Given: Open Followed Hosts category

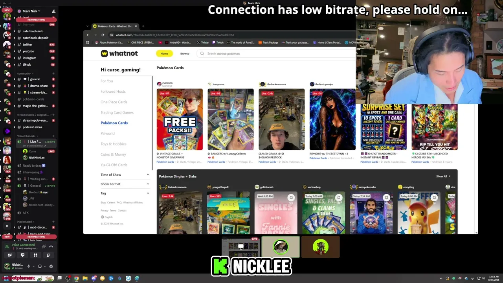Looking at the screenshot, I should point(113,92).
